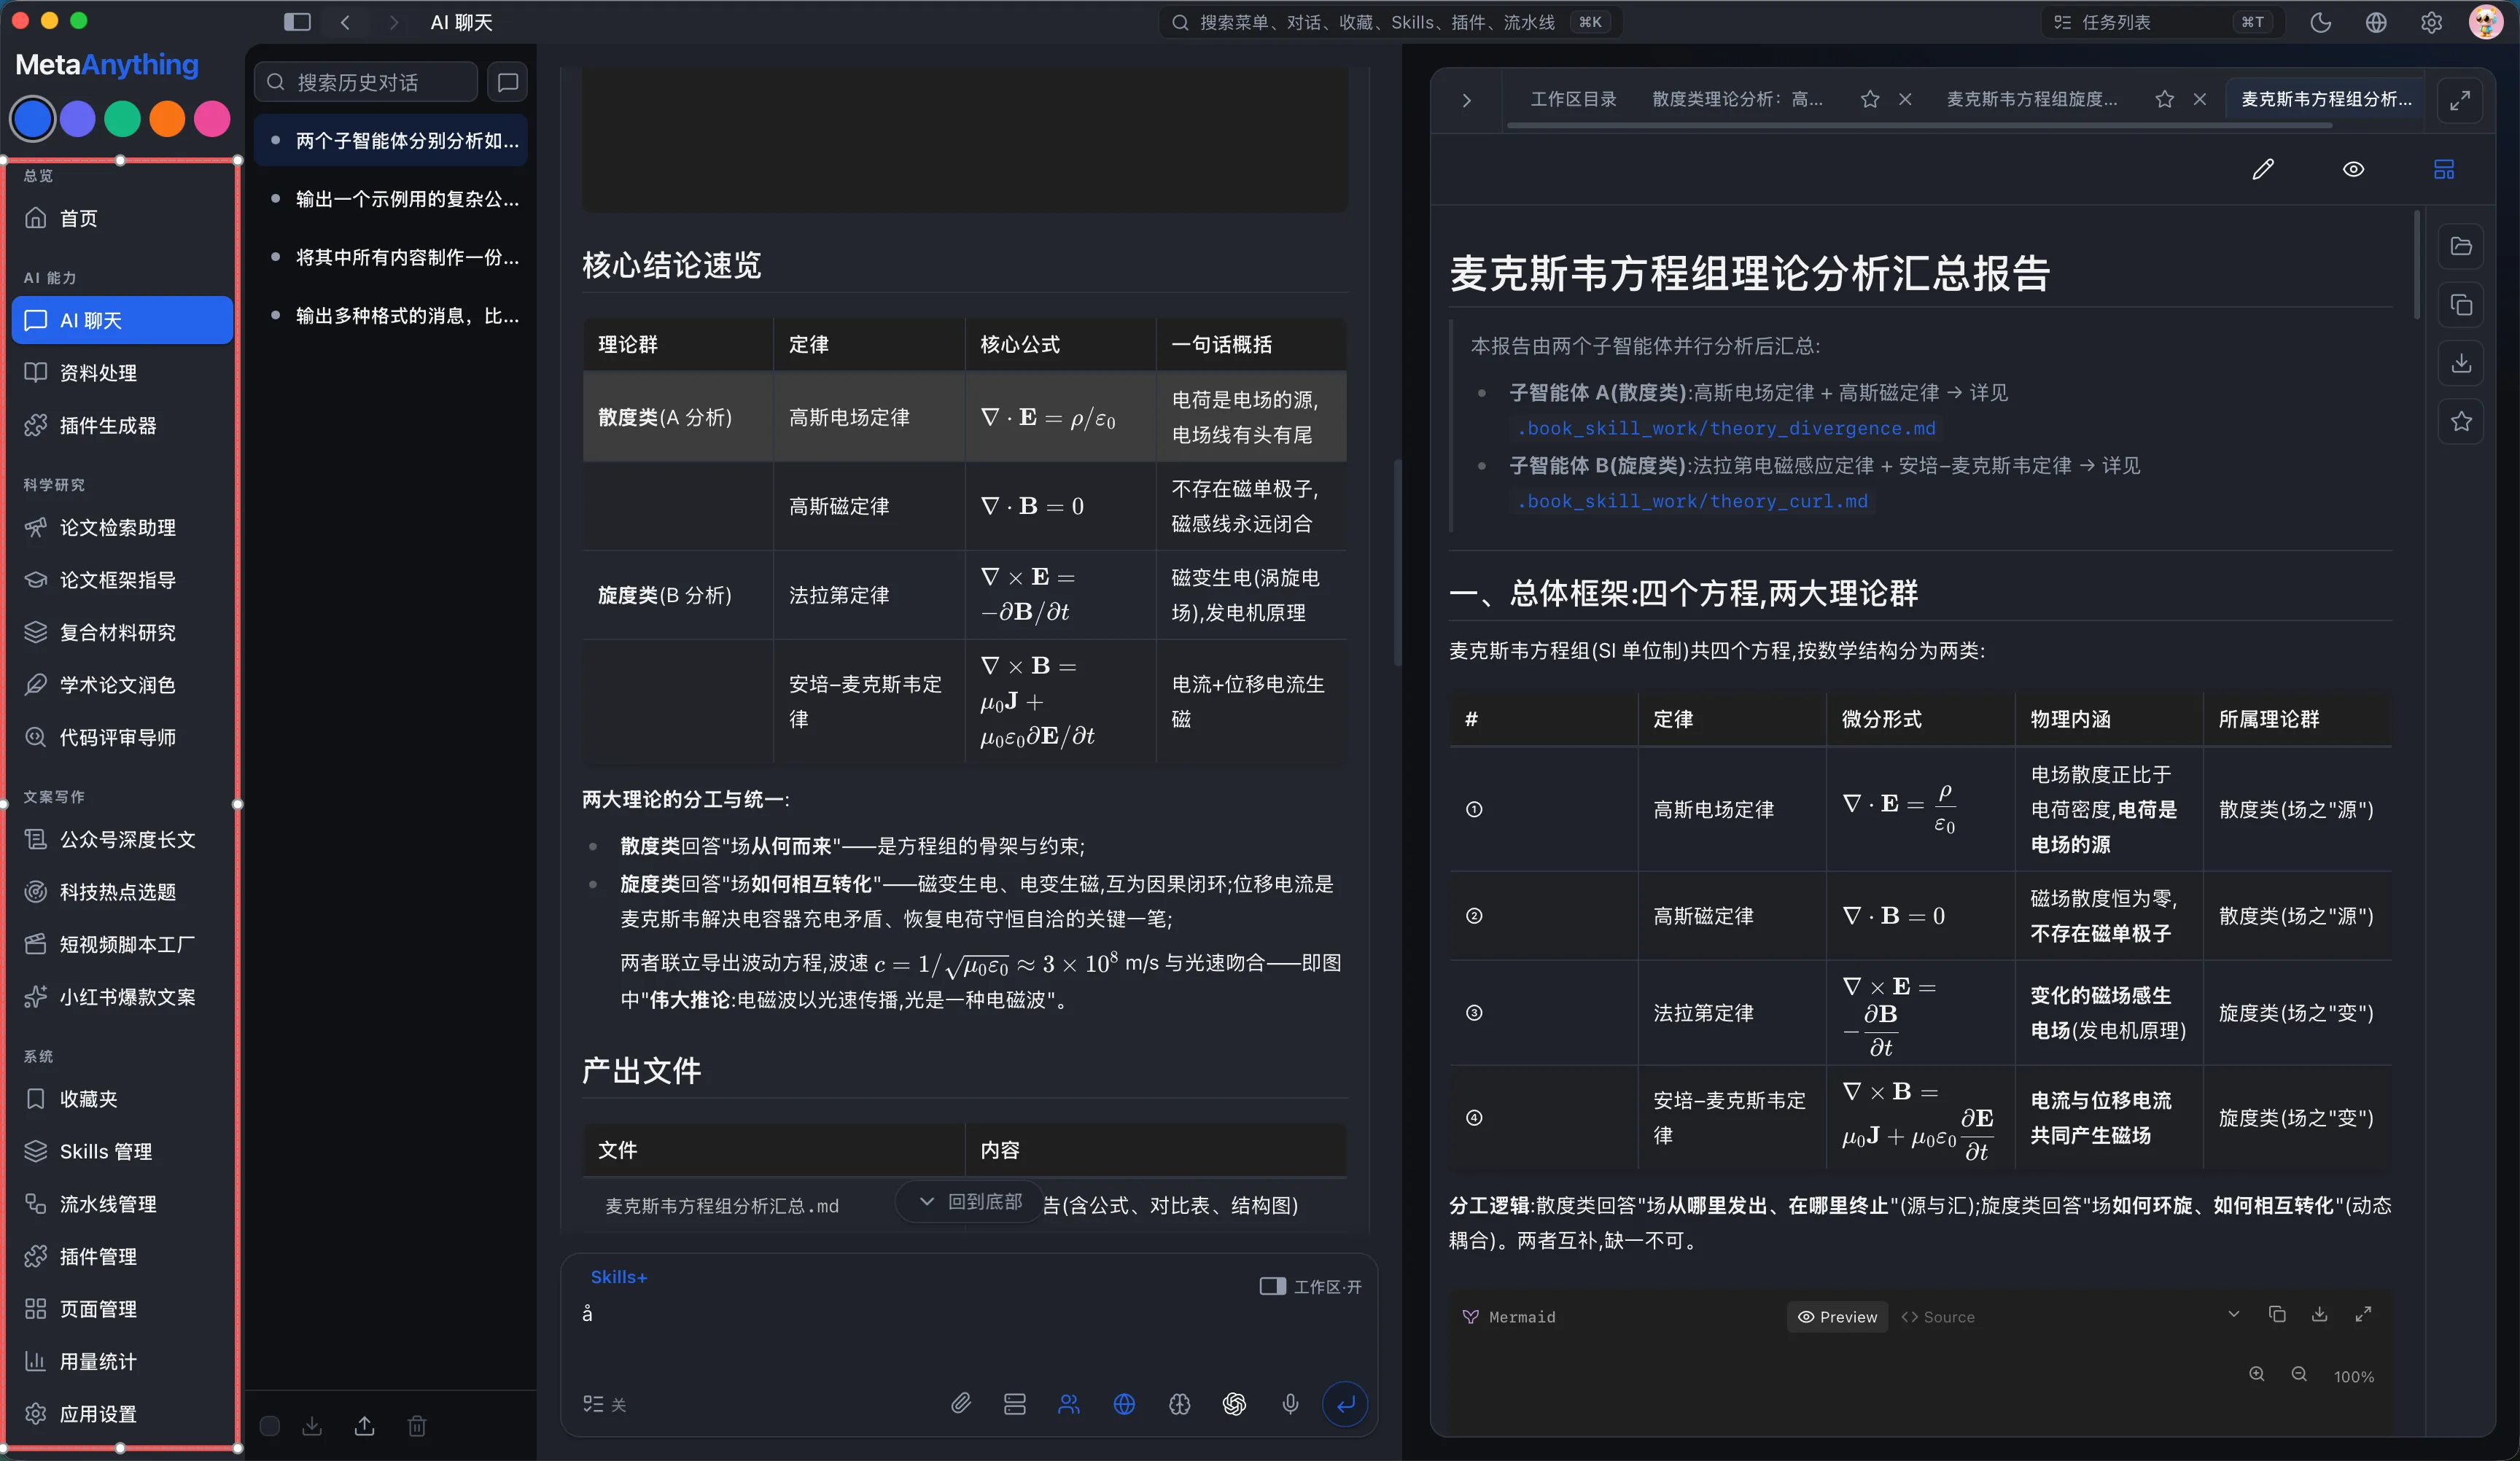This screenshot has width=2520, height=1461.
Task: Close the 散度类理论分析 tab
Action: (1905, 99)
